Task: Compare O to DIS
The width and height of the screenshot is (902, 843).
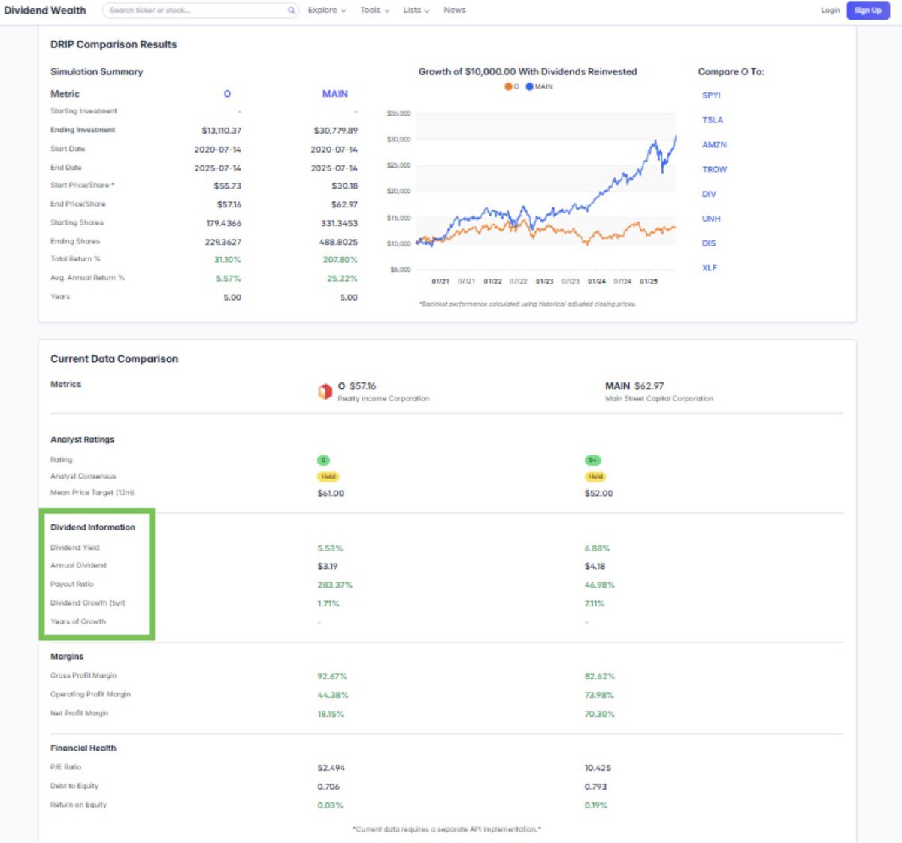Action: click(x=709, y=243)
